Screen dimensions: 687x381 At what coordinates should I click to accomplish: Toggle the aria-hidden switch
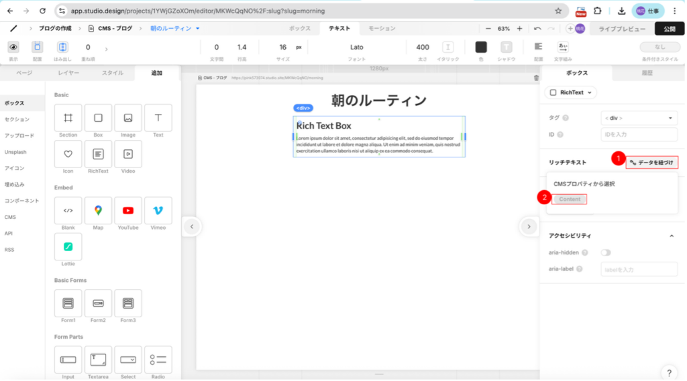coord(606,252)
